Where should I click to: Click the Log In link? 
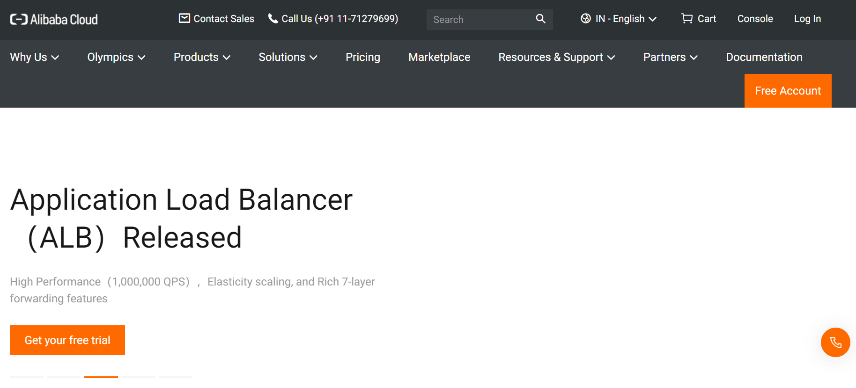[807, 19]
